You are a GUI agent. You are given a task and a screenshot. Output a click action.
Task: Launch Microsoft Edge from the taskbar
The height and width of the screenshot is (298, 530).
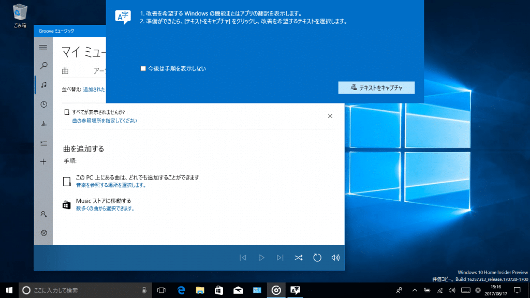click(x=181, y=290)
